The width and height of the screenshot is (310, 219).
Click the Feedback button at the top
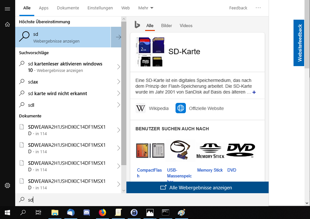click(x=238, y=8)
